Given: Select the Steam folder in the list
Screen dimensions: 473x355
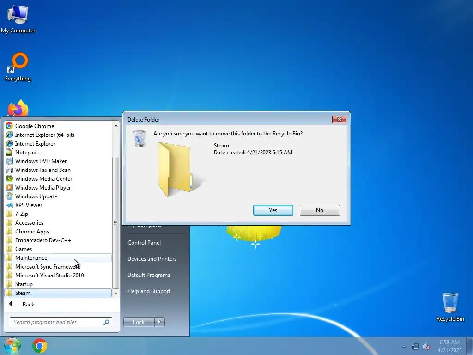Looking at the screenshot, I should 58,293.
